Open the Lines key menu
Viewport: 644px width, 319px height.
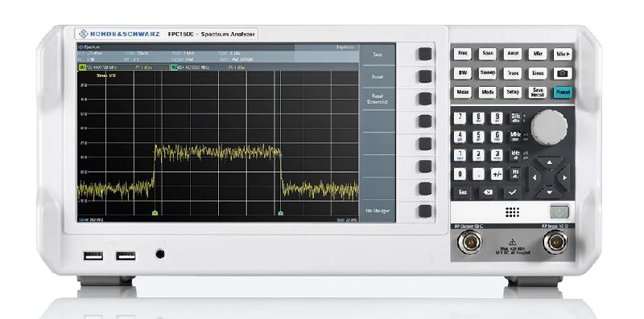(537, 73)
